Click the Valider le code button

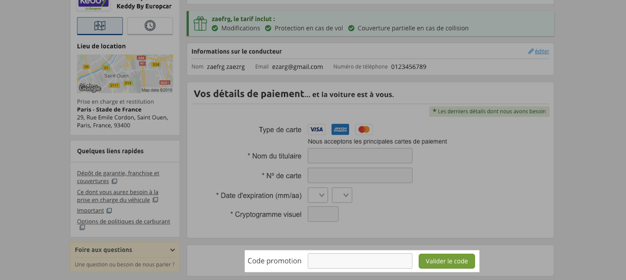[447, 261]
